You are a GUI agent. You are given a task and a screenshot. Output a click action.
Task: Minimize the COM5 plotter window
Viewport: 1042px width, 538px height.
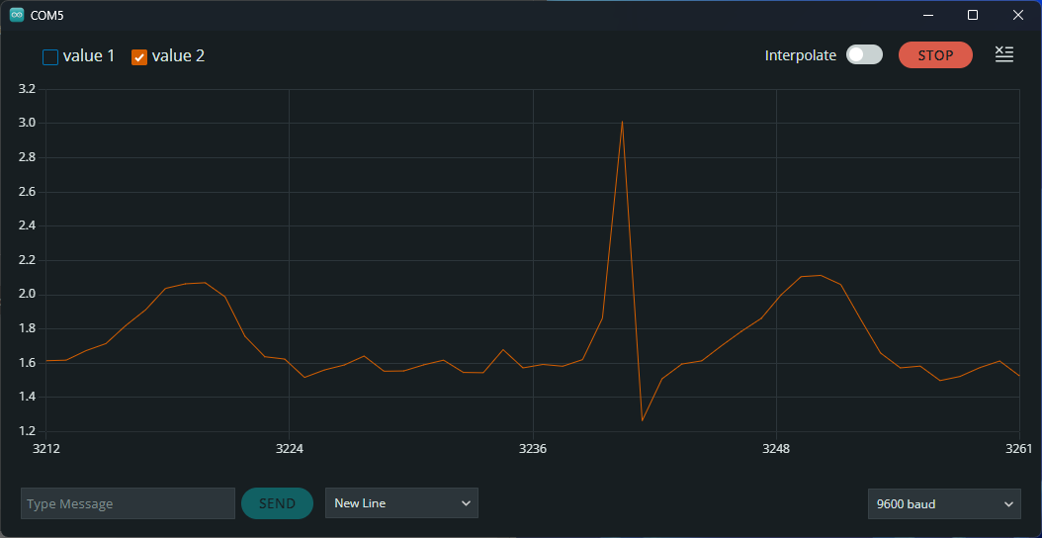(927, 15)
